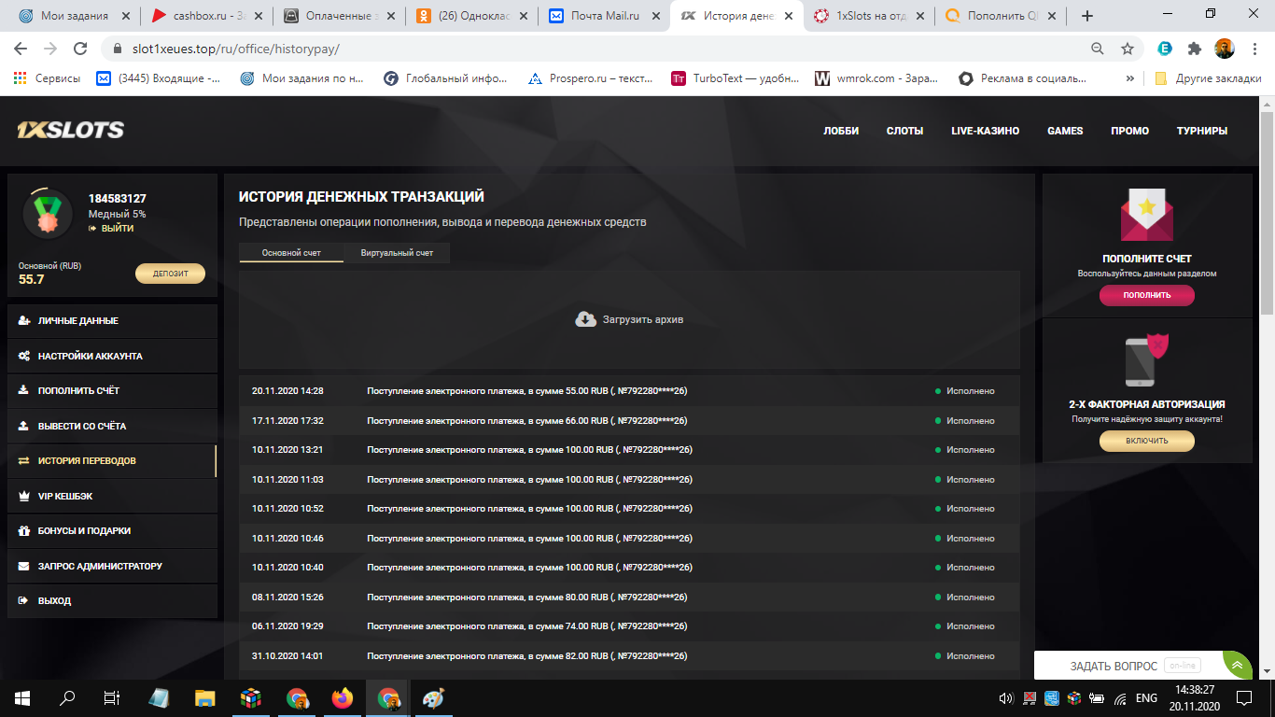The image size is (1275, 717).
Task: Open a new browser tab with plus
Action: pos(1086,16)
